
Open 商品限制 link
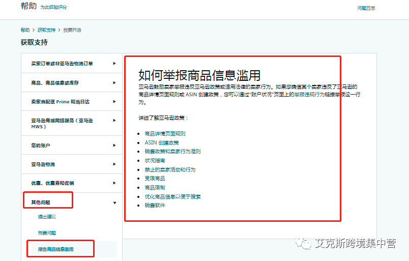pos(155,187)
